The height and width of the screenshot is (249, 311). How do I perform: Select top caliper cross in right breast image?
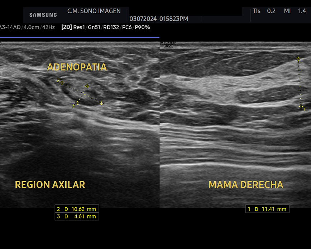point(298,59)
